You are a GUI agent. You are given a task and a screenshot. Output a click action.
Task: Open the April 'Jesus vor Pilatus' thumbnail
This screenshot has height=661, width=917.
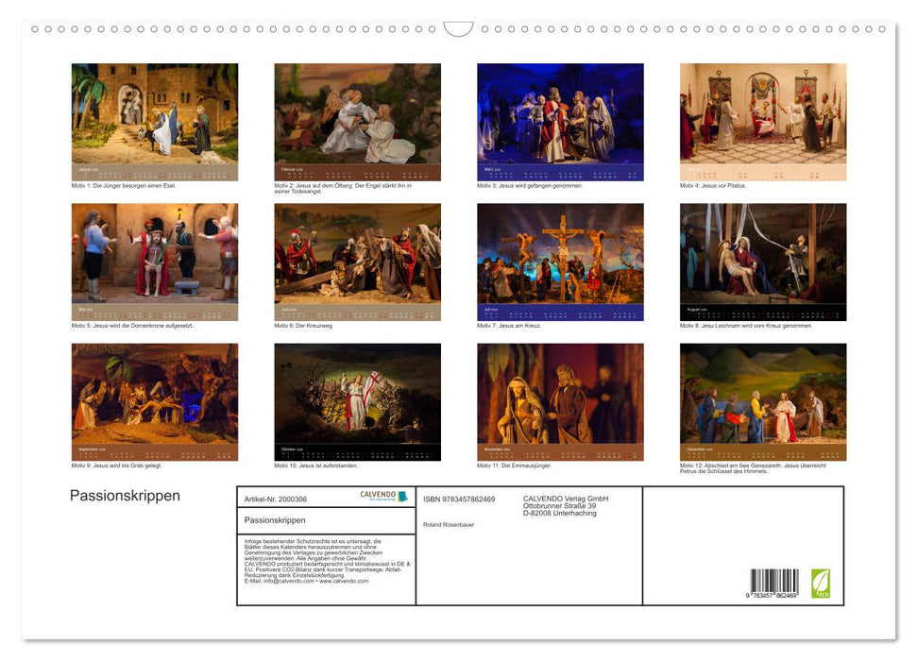tap(760, 120)
